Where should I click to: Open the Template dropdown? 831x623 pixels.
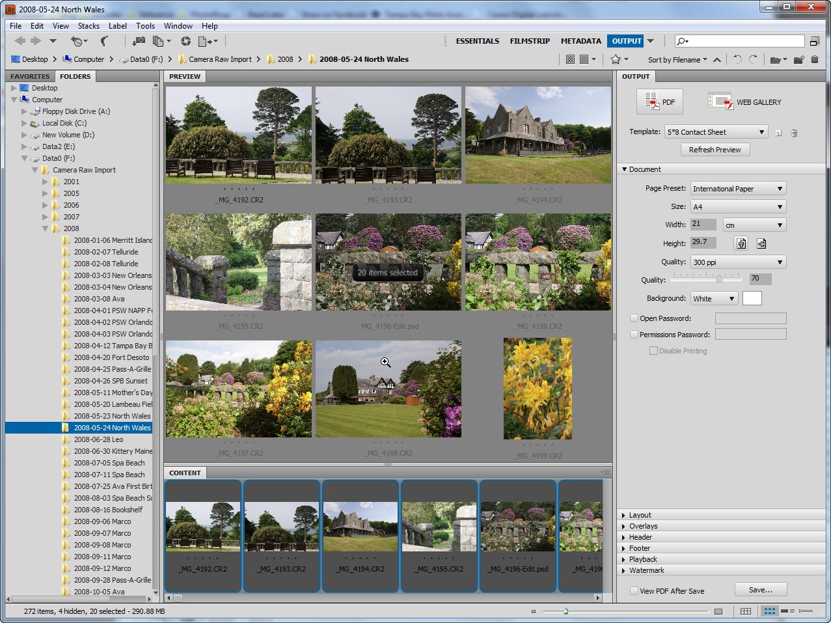[x=716, y=132]
